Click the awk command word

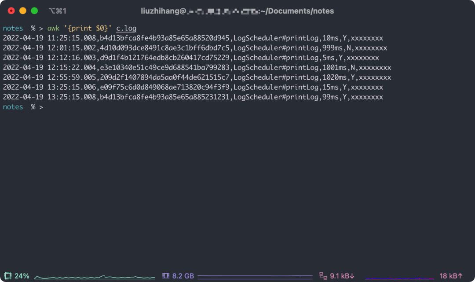[x=53, y=28]
